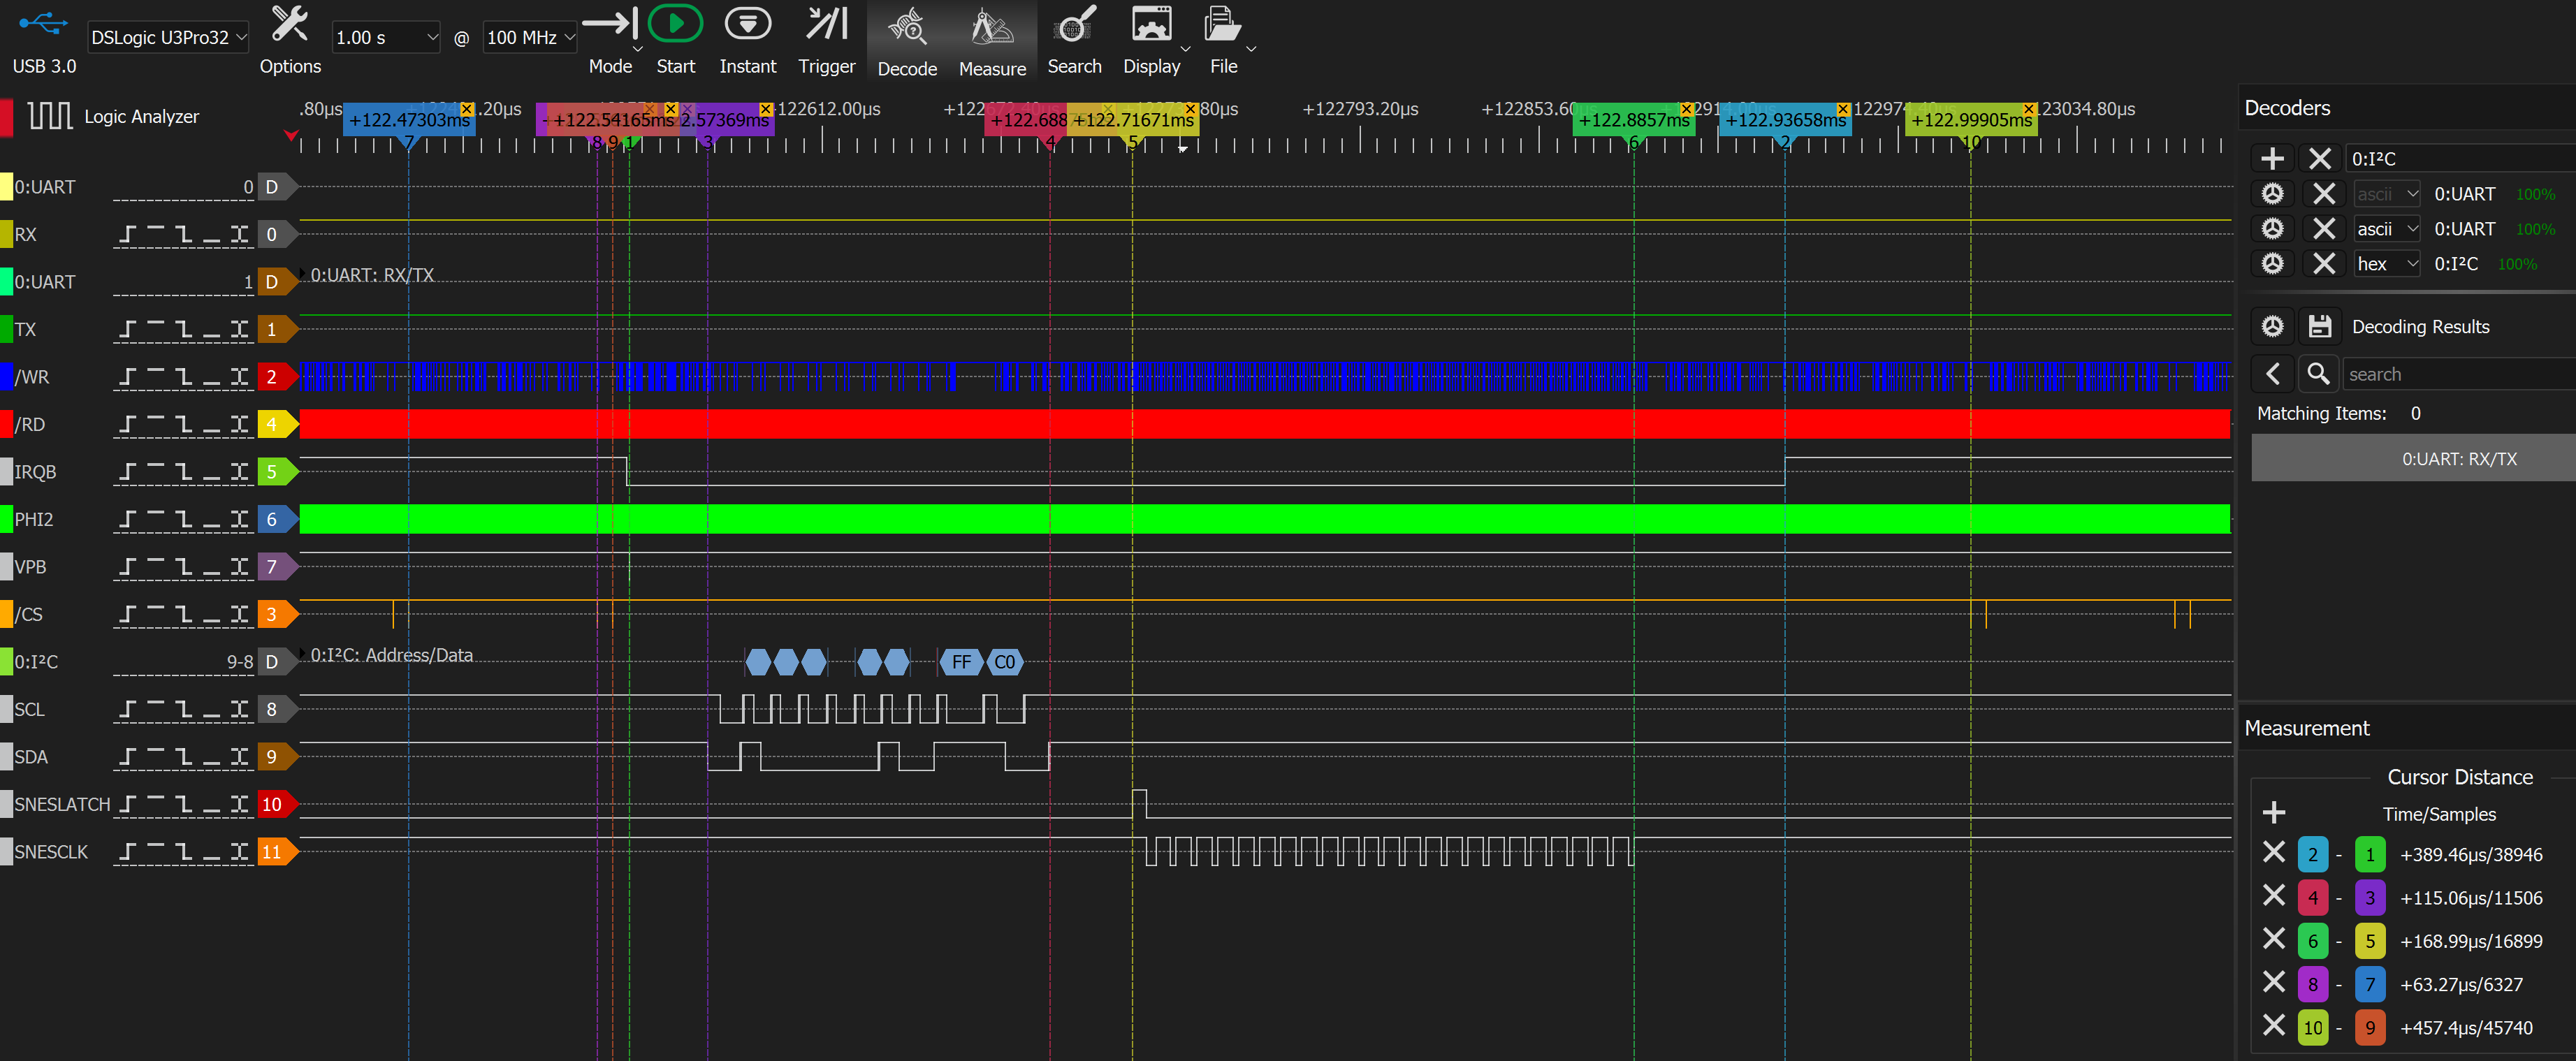Expand the 0:UART: RX/TX decode row
Screen dimensions: 2576x1061
(x=303, y=273)
